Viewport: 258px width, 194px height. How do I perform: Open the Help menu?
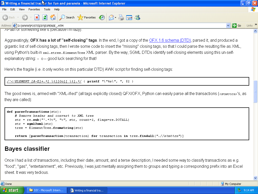(57, 9)
